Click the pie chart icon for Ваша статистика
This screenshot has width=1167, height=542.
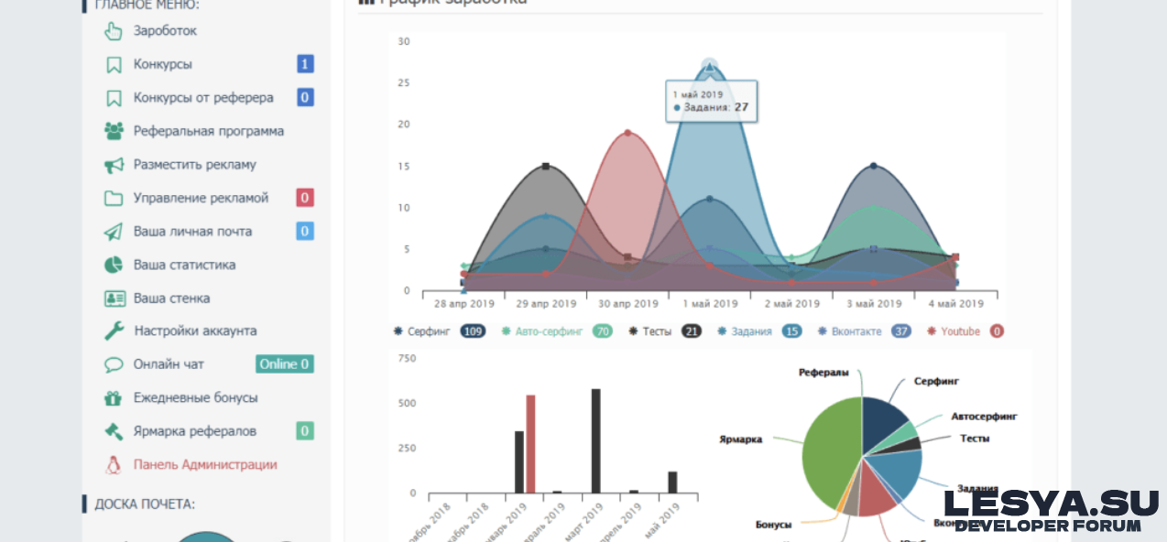(x=114, y=265)
